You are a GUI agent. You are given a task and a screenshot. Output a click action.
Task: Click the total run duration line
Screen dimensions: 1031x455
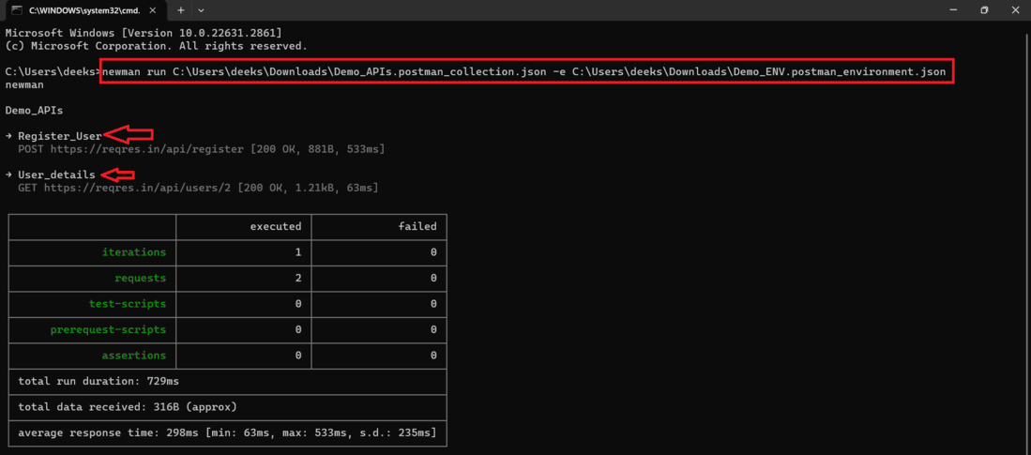pyautogui.click(x=99, y=382)
